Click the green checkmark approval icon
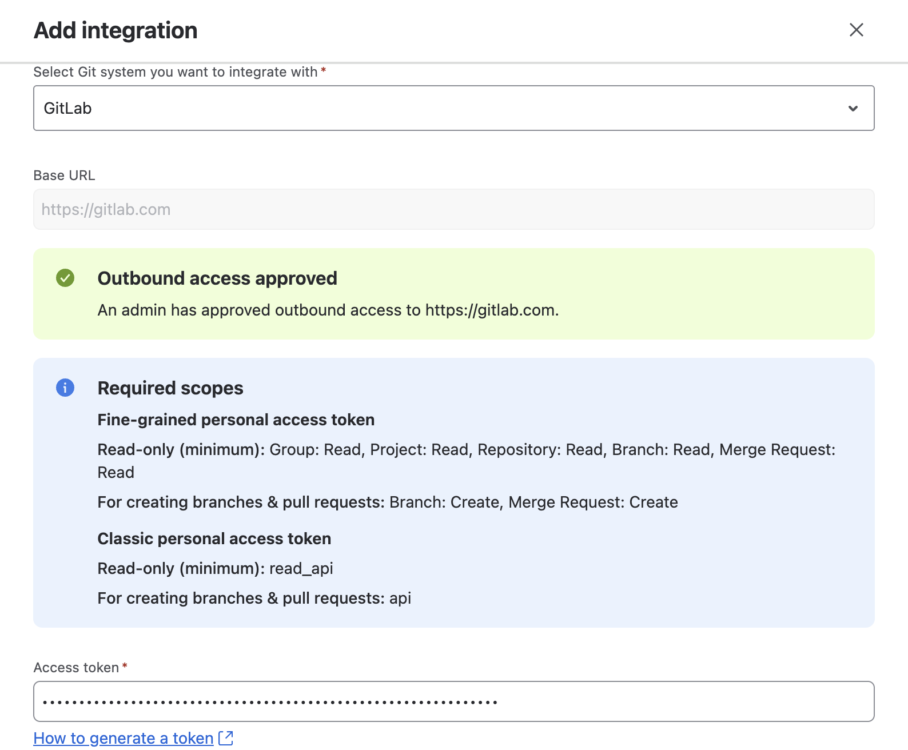The image size is (908, 750). [65, 278]
